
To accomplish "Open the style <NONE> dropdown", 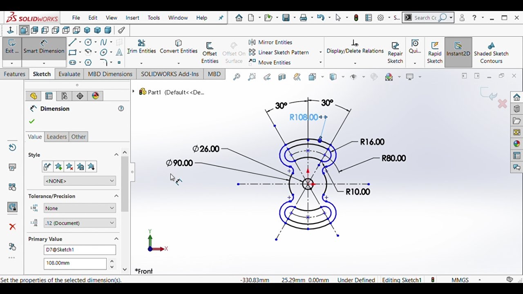I will tap(80, 181).
